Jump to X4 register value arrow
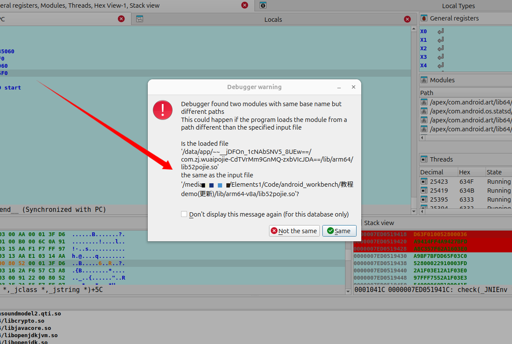 441,65
